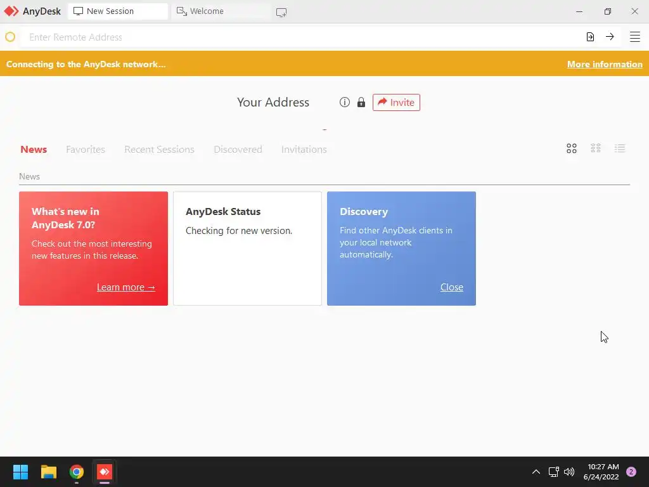The width and height of the screenshot is (649, 487).
Task: Click volume speaker icon in tray
Action: click(x=569, y=472)
